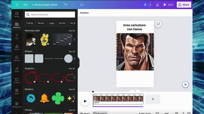204x114 pixels.
Task: Undo the last action
Action: pyautogui.click(x=66, y=5)
